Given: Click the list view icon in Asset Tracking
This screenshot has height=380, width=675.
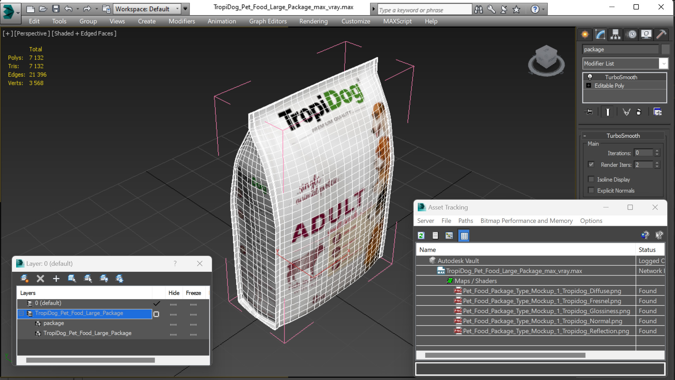Looking at the screenshot, I should (435, 236).
